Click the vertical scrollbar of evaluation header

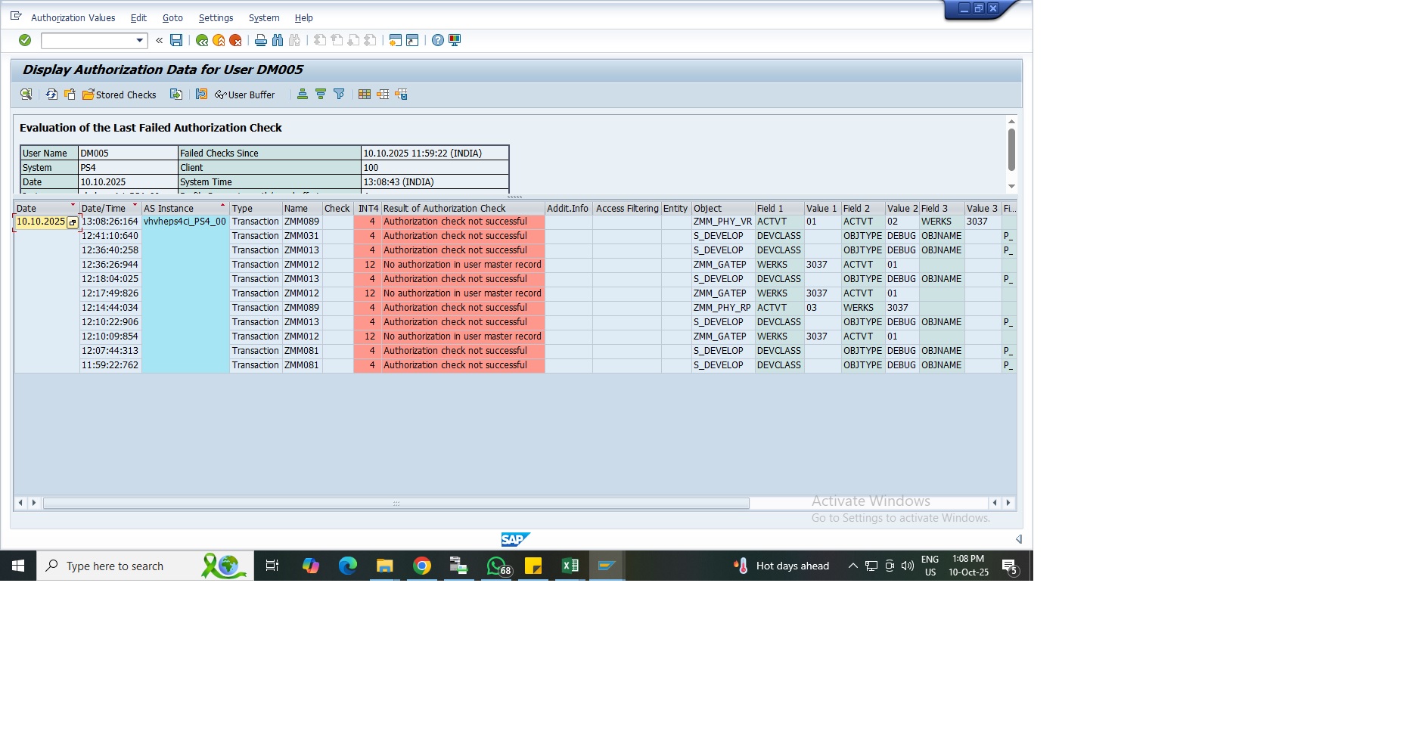tap(1011, 150)
